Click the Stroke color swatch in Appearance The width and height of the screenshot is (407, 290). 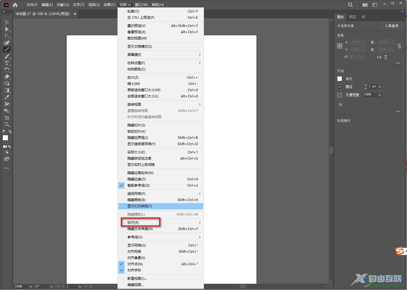[340, 87]
